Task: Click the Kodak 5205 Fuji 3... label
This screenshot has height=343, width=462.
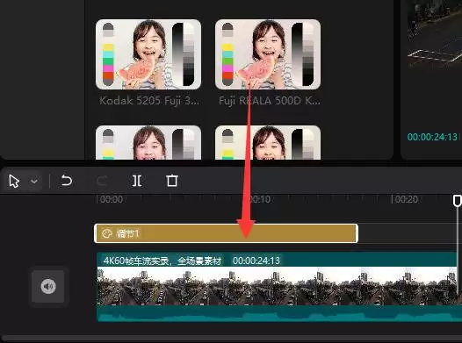Action: click(x=149, y=101)
